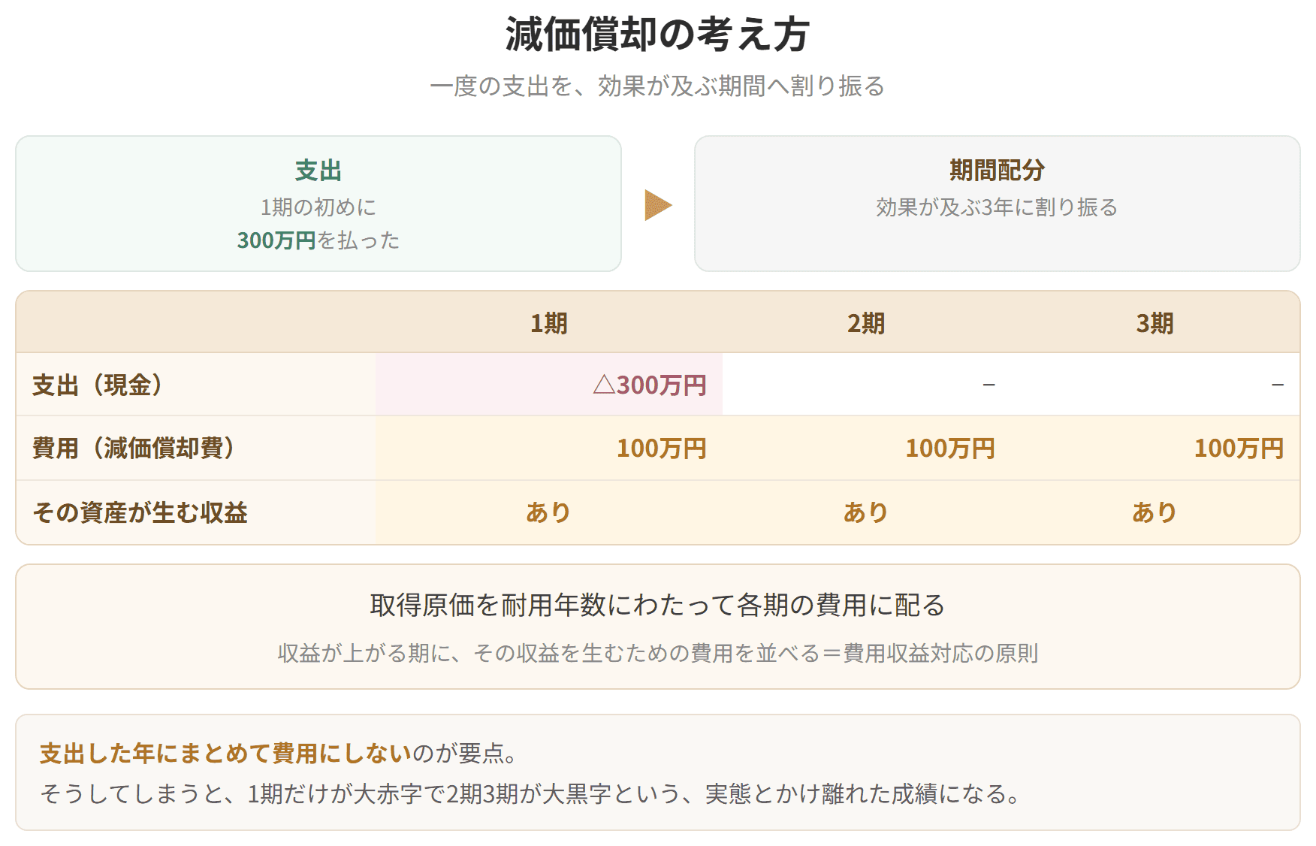Click the arrow between 支出 and 期間配分 cards
This screenshot has height=846, width=1316.
coord(658,205)
